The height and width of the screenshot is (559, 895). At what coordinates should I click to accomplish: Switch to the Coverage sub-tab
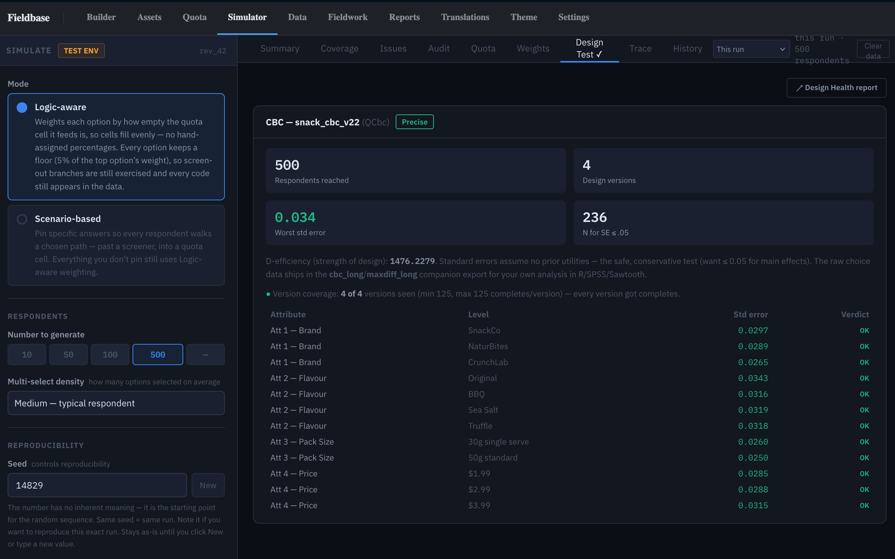pos(340,49)
